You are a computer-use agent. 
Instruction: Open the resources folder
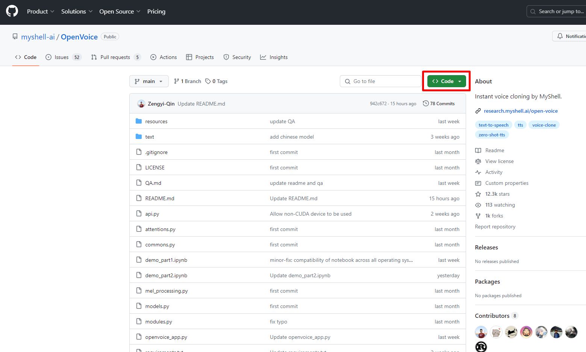coord(156,121)
